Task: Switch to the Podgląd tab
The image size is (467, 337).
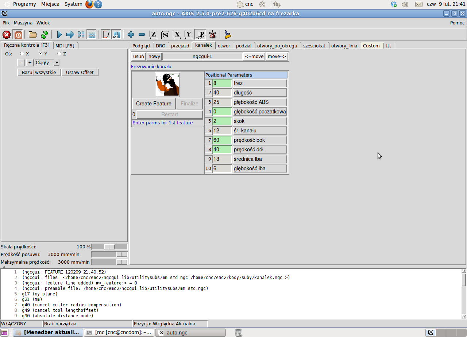Action: 141,46
